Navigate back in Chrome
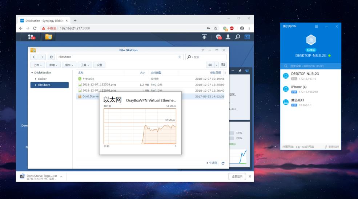The height and width of the screenshot is (199, 358). (x=21, y=28)
